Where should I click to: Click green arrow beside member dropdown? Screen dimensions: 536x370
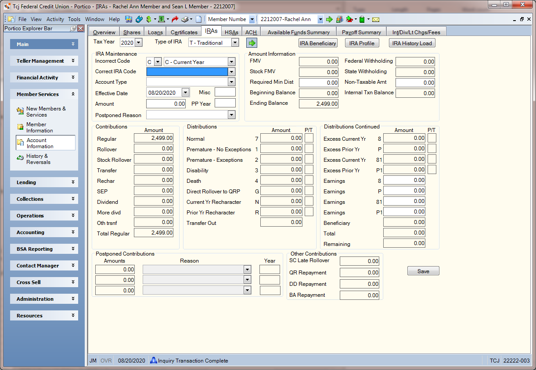click(329, 19)
